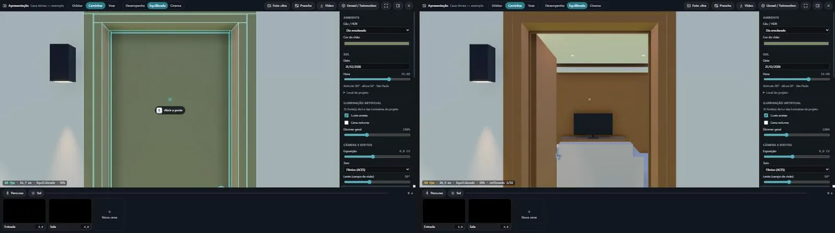Open Céu / HDR dropdown in right window

pyautogui.click(x=796, y=30)
